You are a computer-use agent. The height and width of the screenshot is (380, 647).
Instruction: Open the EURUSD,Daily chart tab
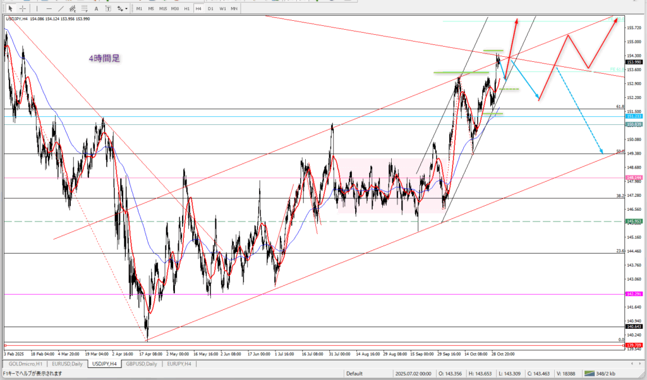(x=68, y=364)
